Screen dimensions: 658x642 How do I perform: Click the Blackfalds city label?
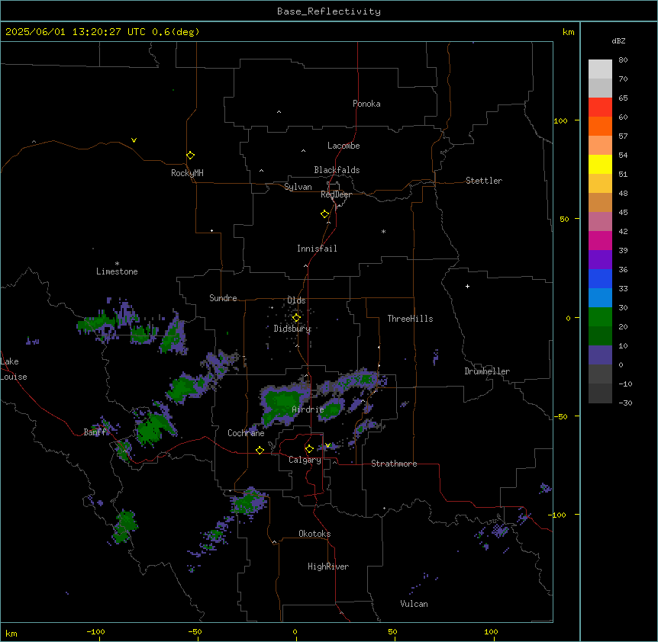pyautogui.click(x=337, y=170)
